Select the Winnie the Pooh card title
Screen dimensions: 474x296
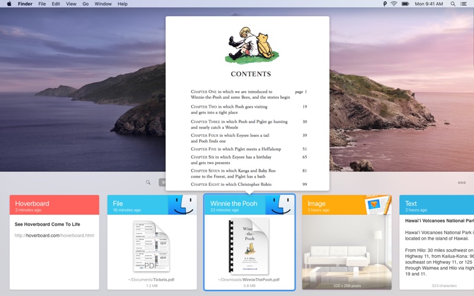[x=233, y=203]
